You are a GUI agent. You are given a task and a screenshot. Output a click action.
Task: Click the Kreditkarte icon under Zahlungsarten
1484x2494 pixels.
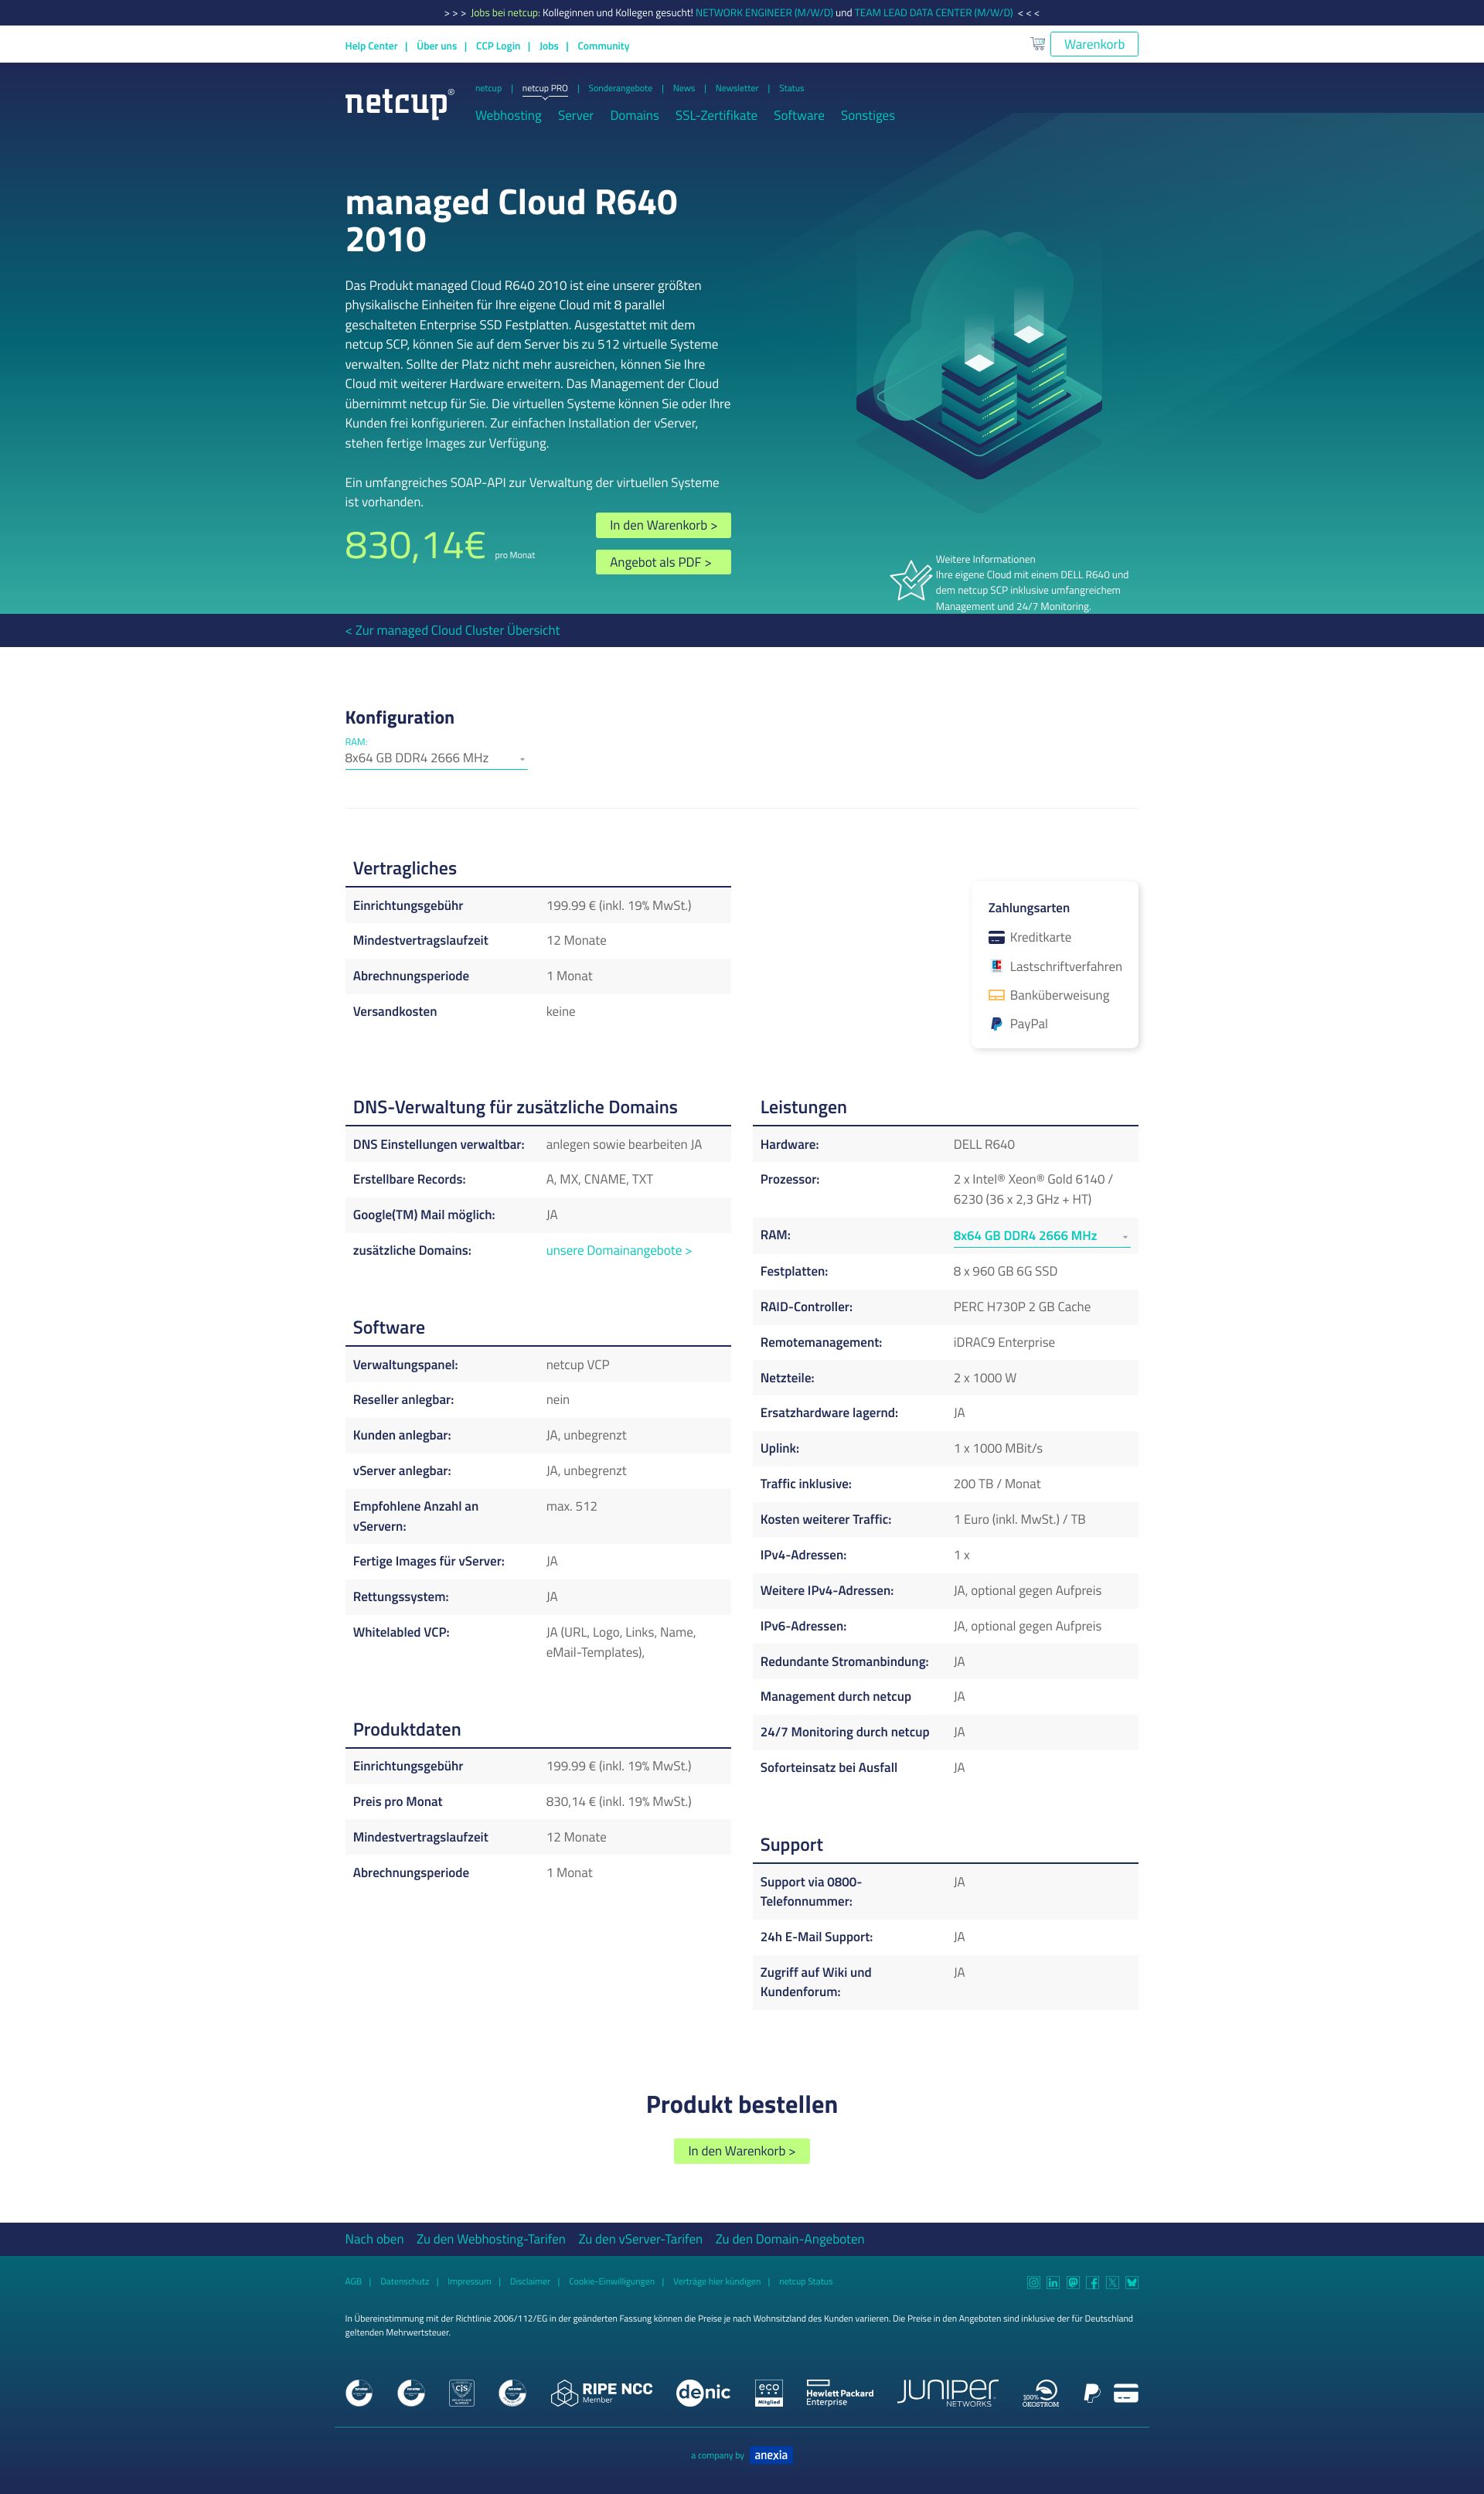[996, 938]
